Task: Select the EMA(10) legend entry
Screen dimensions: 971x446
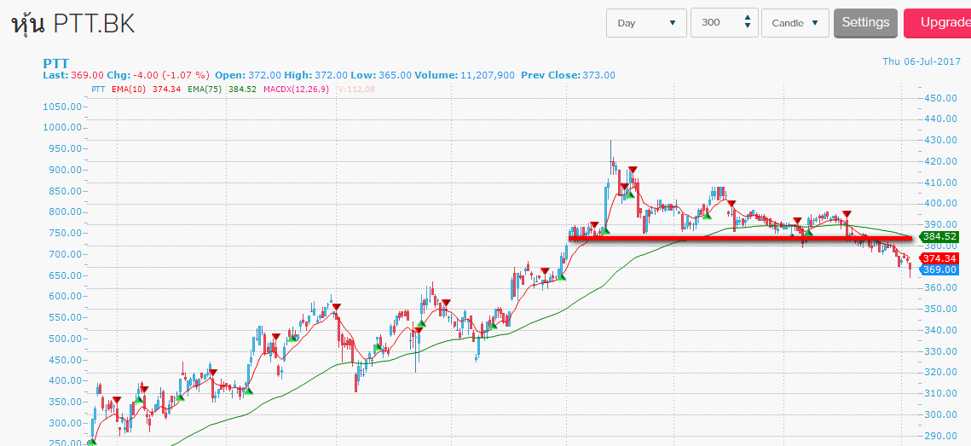Action: pos(146,90)
